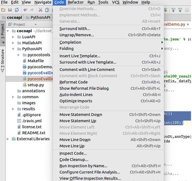This screenshot has height=181, width=192.
Task: Click the grey Redo arrow icon
Action: [32, 10]
